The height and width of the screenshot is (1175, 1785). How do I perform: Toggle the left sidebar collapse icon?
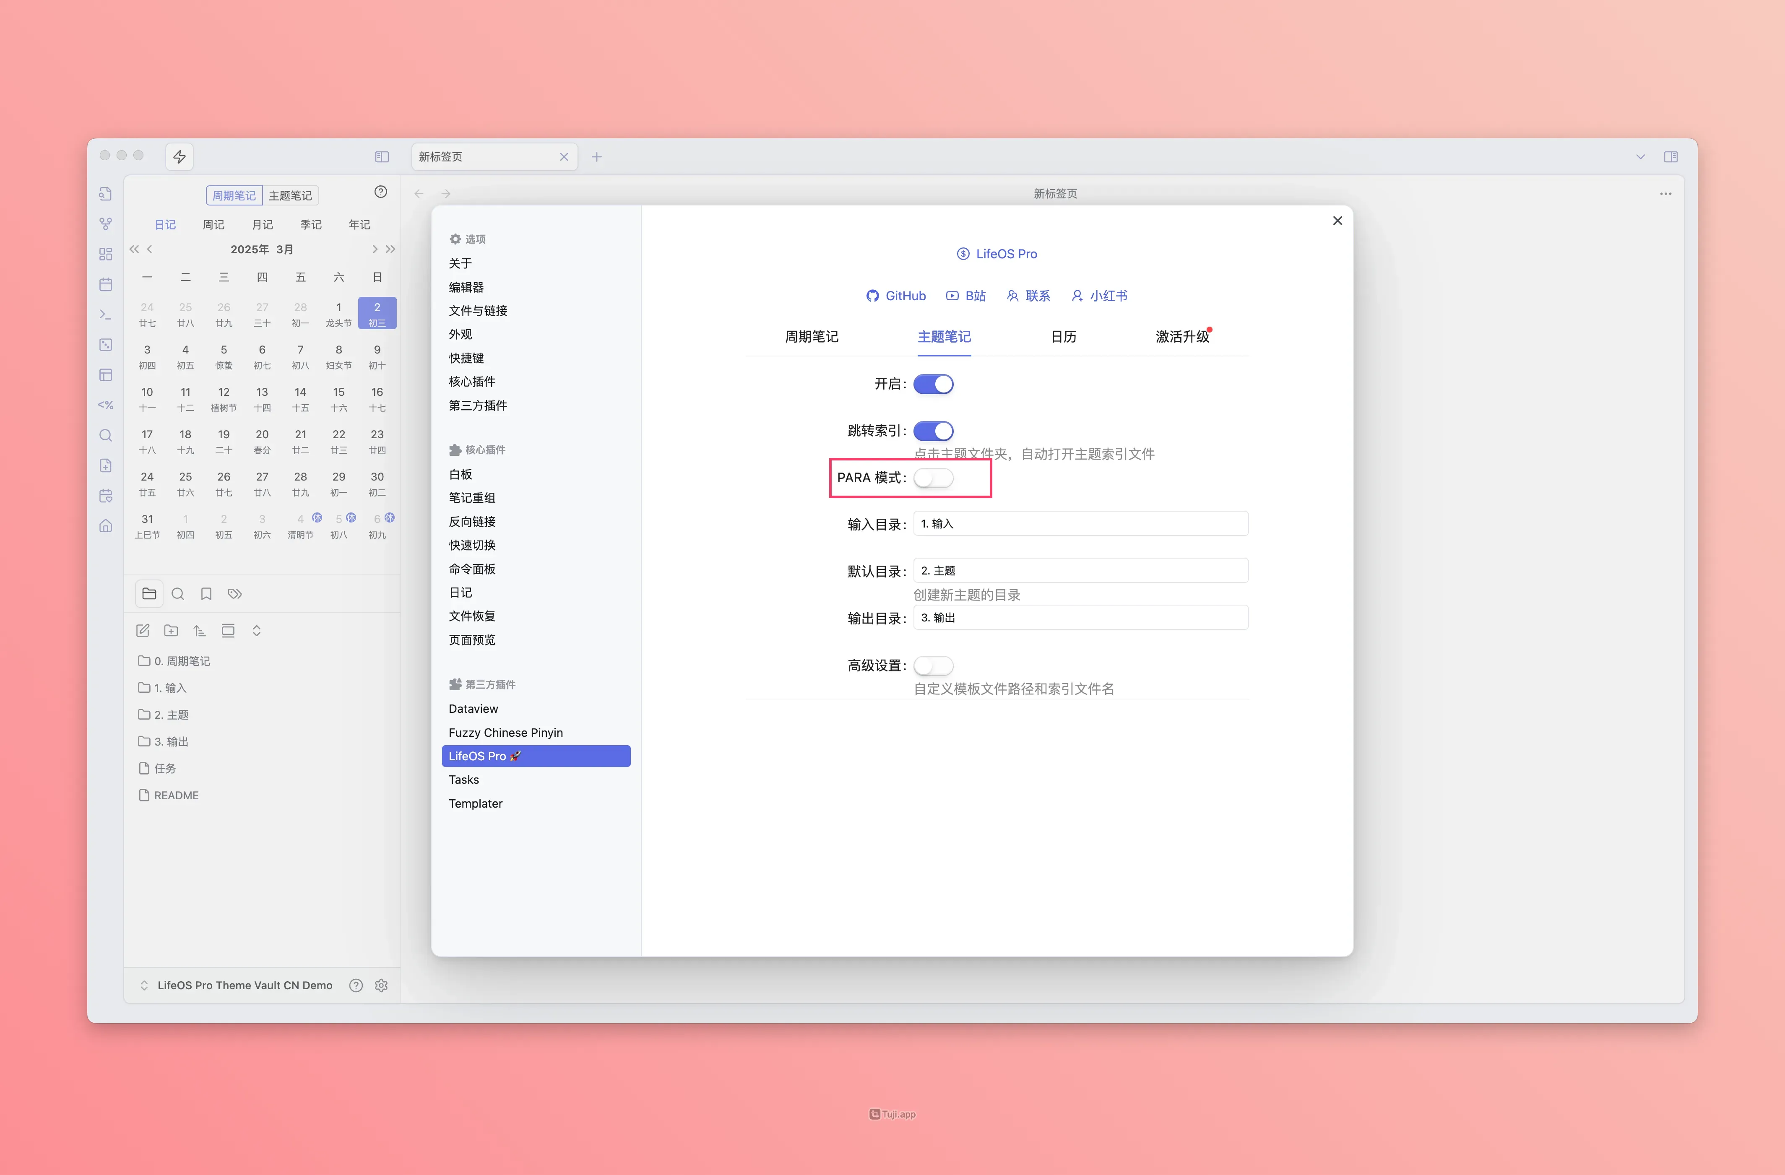(382, 157)
